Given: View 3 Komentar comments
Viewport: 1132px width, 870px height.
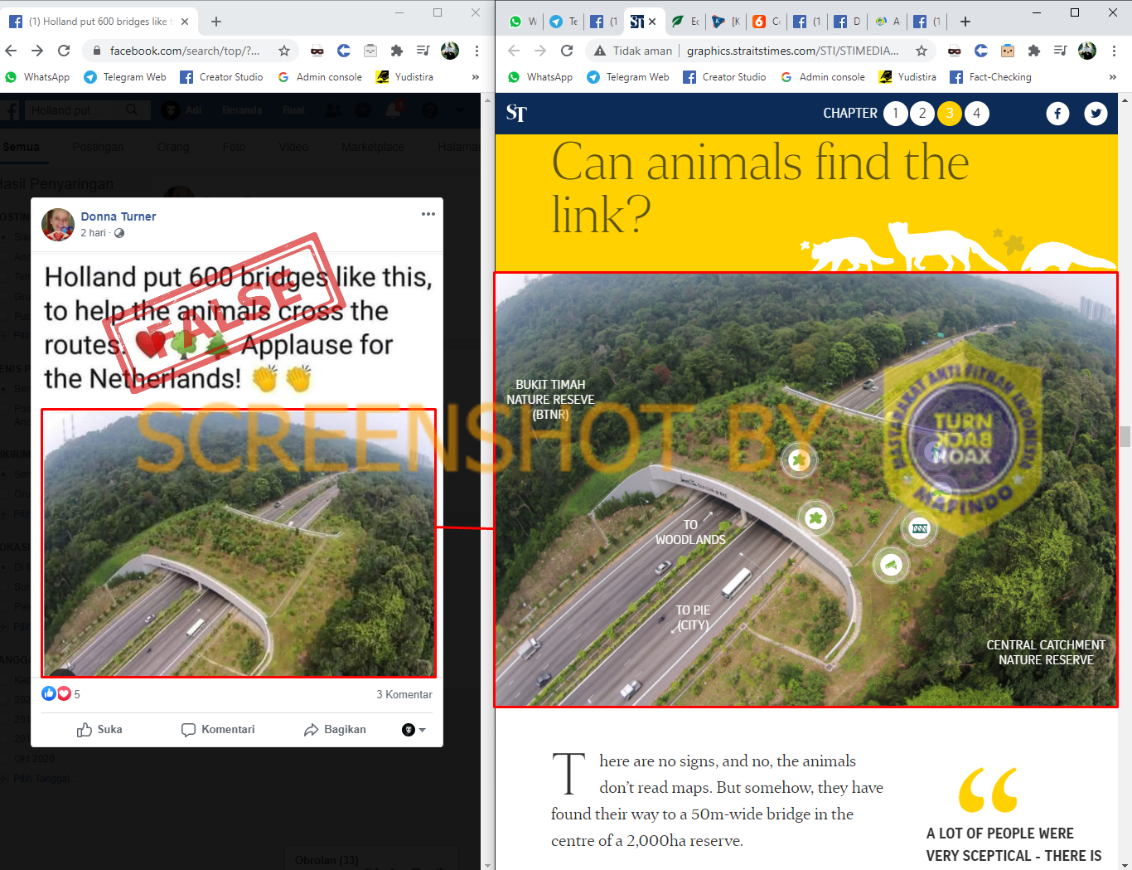Looking at the screenshot, I should pyautogui.click(x=404, y=695).
